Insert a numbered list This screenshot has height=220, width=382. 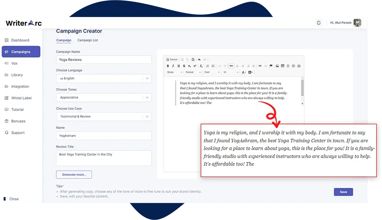(207, 66)
